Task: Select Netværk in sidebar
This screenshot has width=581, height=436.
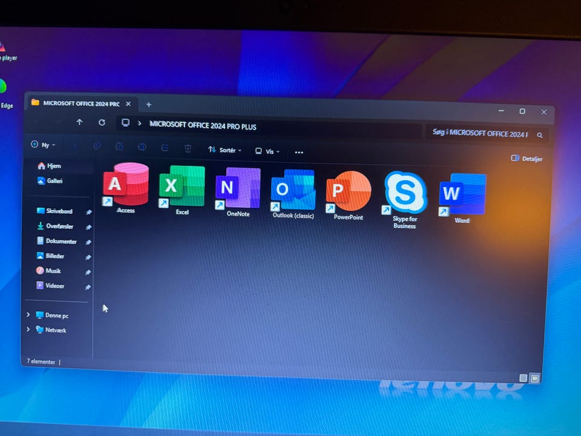Action: point(51,329)
